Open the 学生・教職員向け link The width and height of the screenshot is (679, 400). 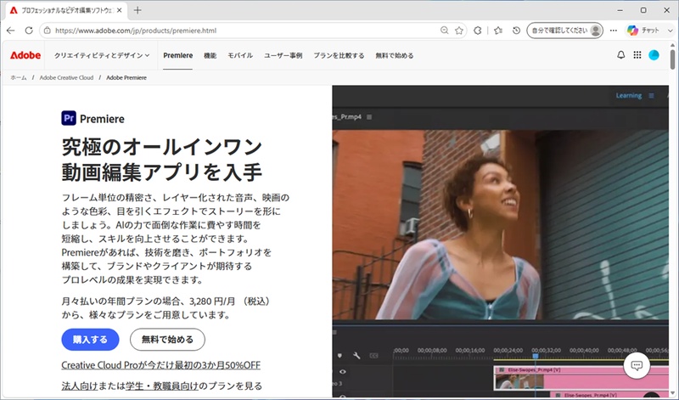[162, 386]
